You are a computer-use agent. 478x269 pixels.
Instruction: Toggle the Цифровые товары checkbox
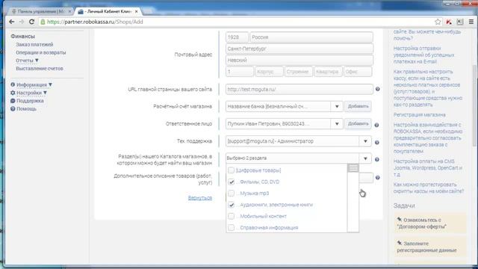231,170
